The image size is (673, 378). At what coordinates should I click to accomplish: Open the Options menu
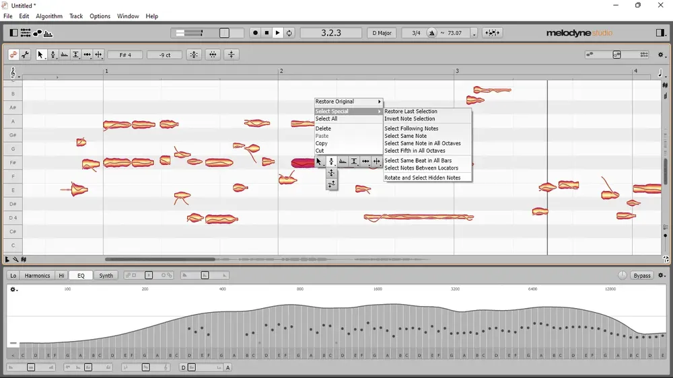(x=100, y=16)
